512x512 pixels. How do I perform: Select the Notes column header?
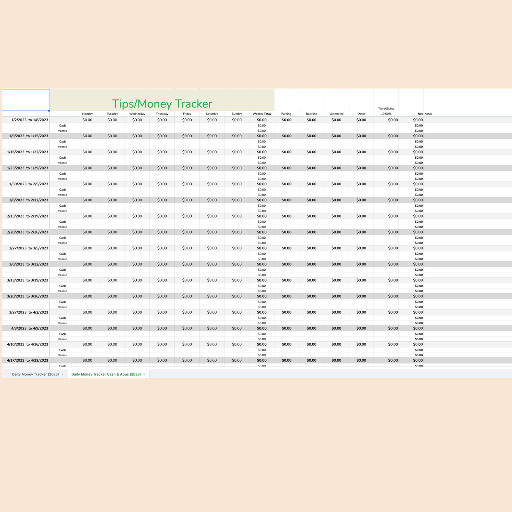click(428, 114)
